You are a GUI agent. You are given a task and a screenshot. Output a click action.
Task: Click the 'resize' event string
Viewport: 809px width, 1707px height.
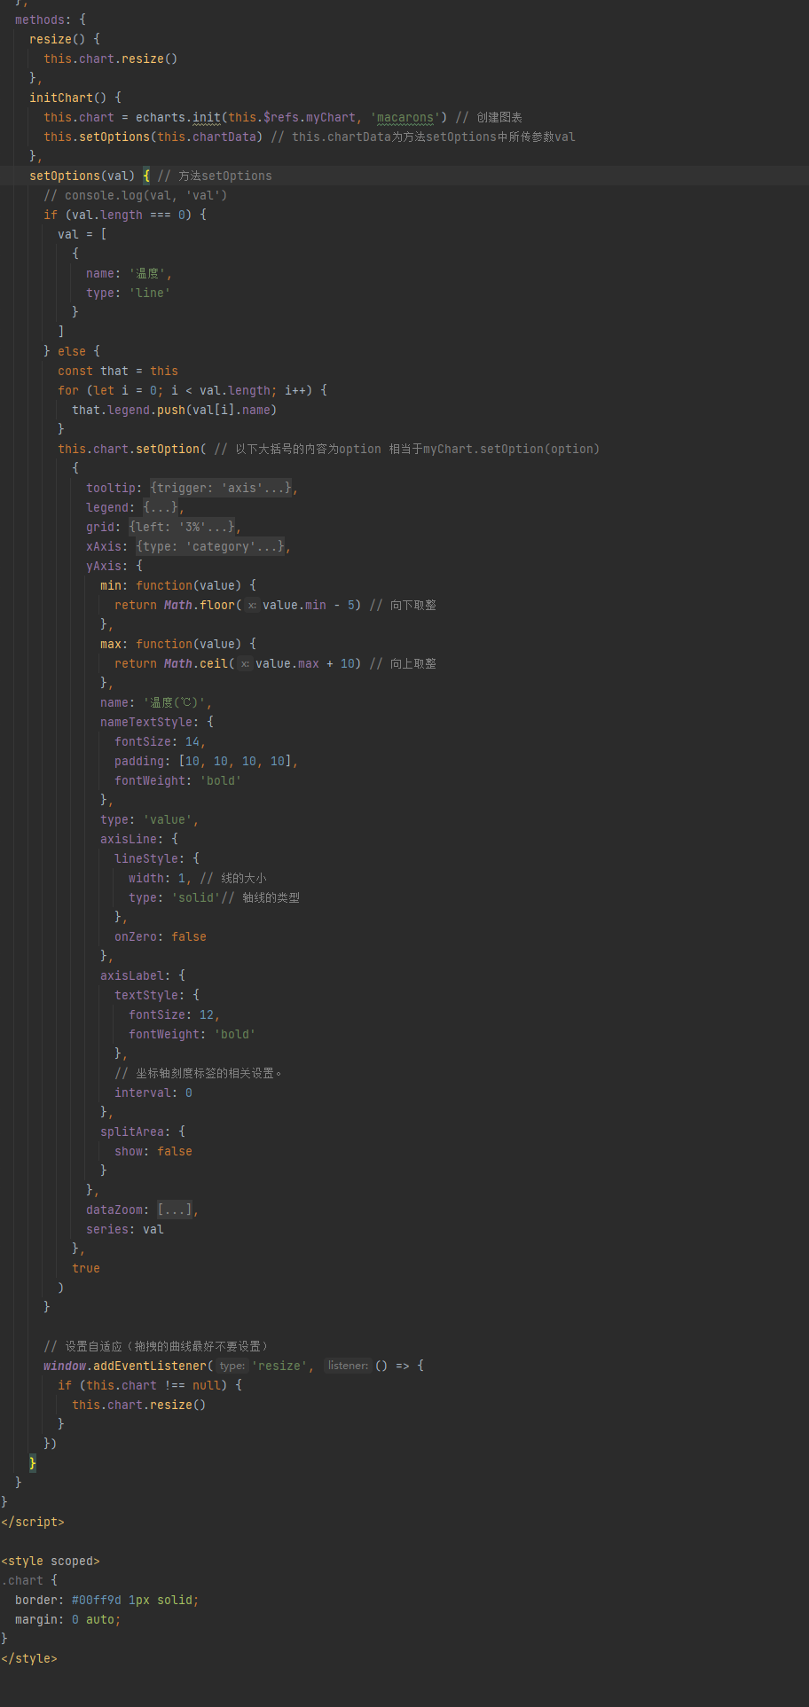280,1366
